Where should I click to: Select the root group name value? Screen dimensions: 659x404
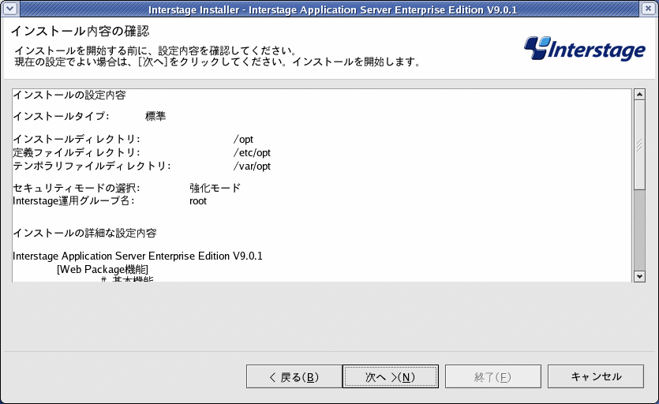198,201
